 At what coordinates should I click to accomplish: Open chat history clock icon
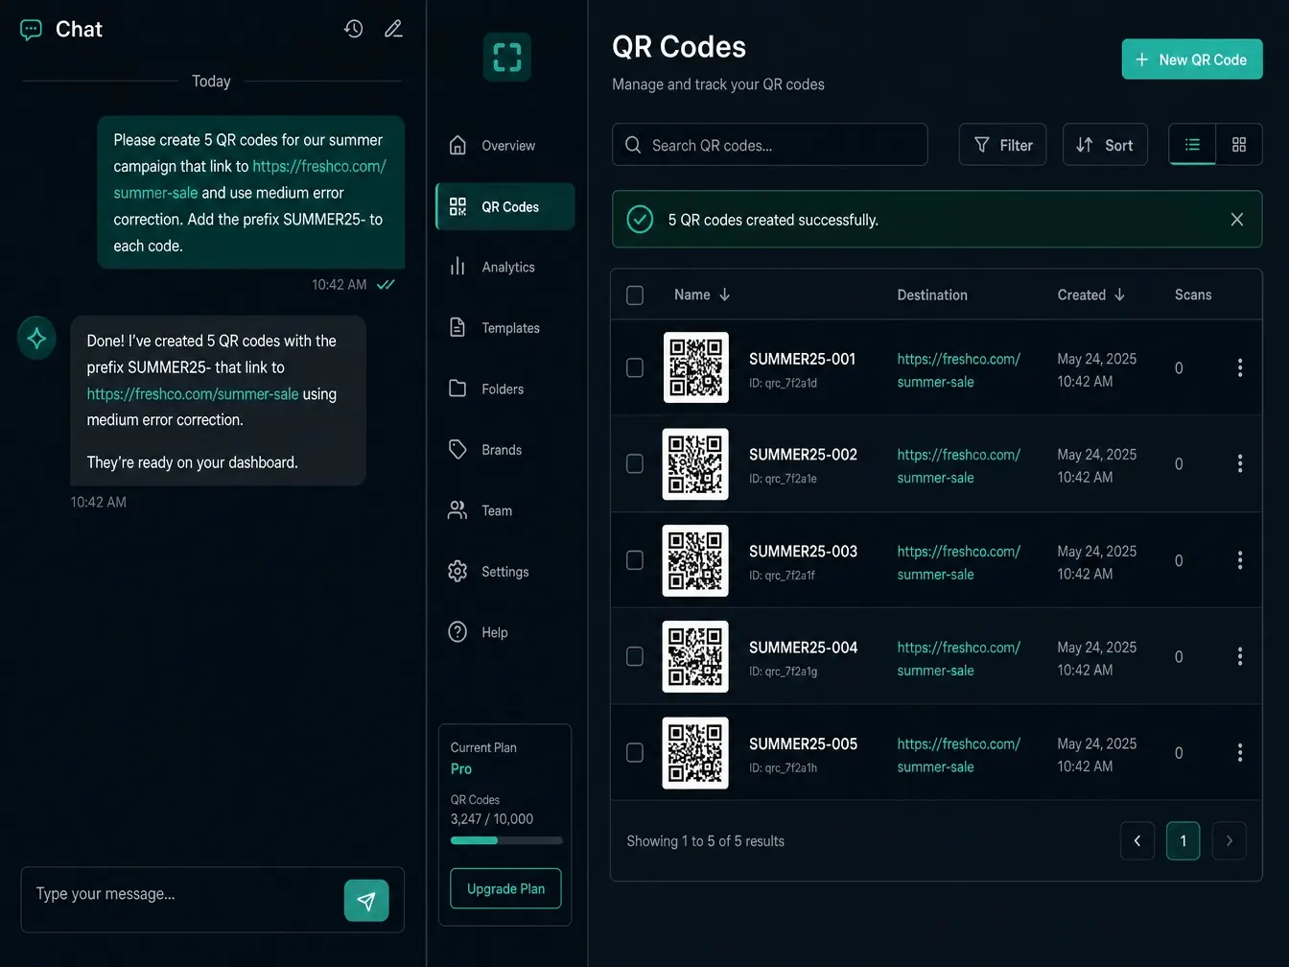[354, 29]
